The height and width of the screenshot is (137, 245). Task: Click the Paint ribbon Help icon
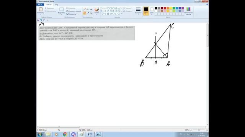click(x=207, y=5)
